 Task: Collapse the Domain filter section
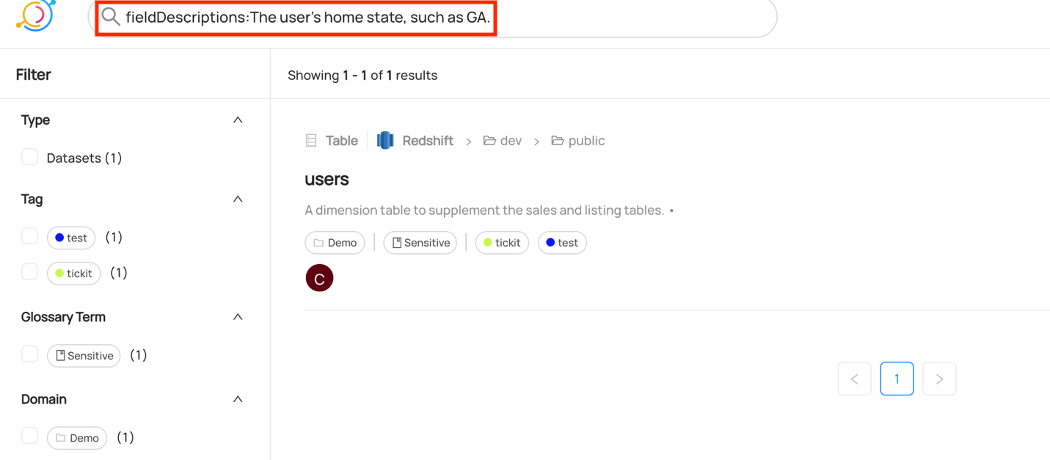(238, 399)
